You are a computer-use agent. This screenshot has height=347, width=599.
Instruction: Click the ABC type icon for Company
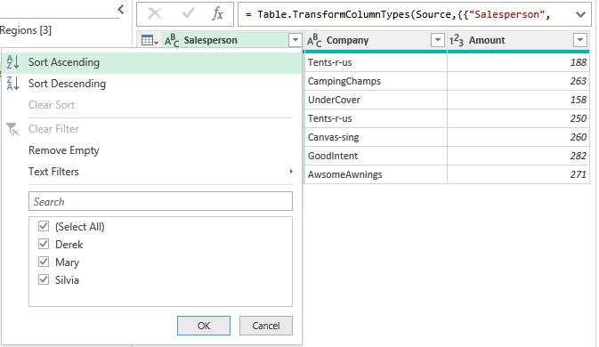314,40
